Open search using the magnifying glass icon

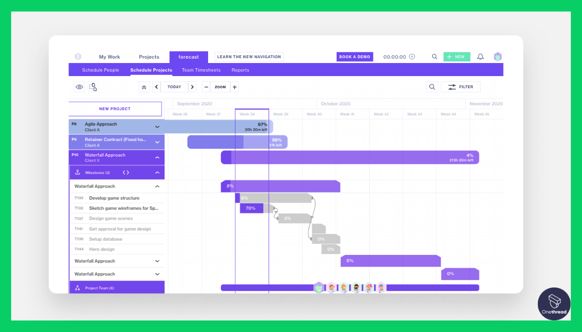click(x=432, y=87)
